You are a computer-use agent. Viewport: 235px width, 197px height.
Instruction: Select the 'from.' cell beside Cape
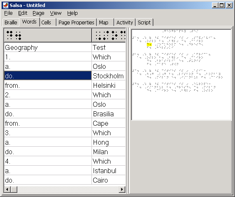click(x=48, y=123)
